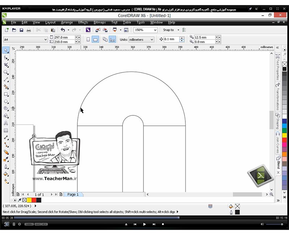
Task: Open the Tools menu
Action: 141,22
